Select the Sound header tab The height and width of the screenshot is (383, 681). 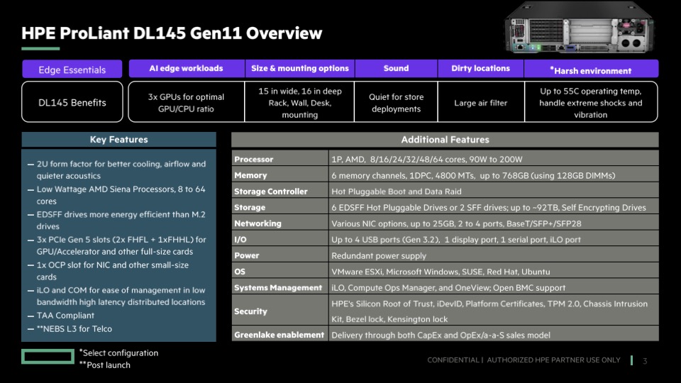click(396, 69)
